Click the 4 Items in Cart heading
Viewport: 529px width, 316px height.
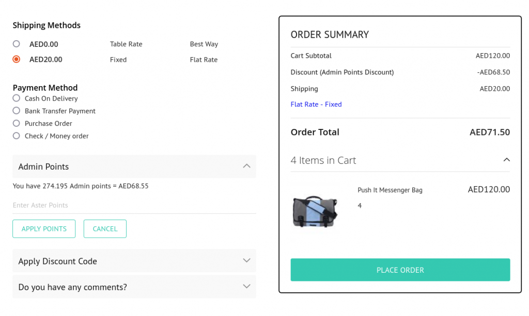323,160
